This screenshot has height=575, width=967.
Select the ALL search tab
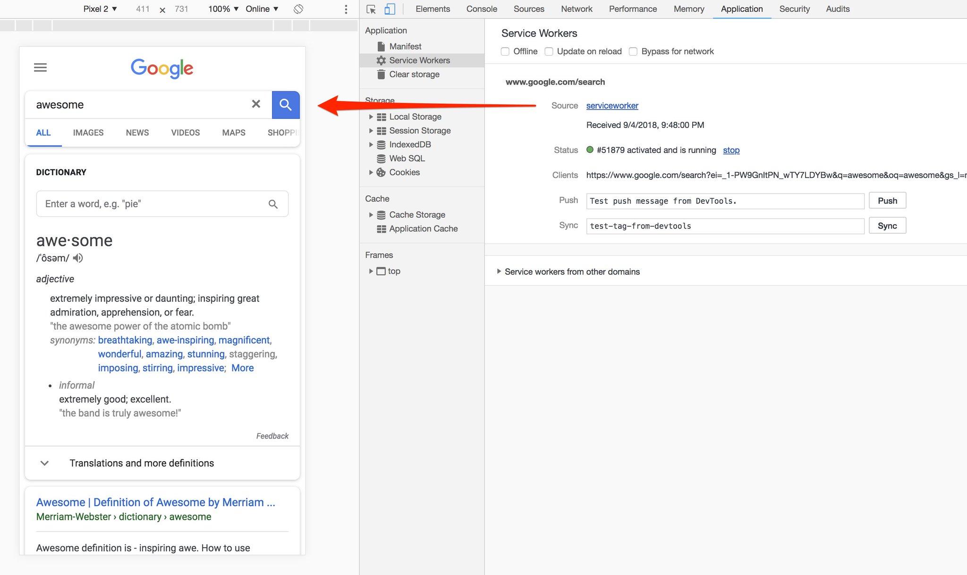pos(43,133)
